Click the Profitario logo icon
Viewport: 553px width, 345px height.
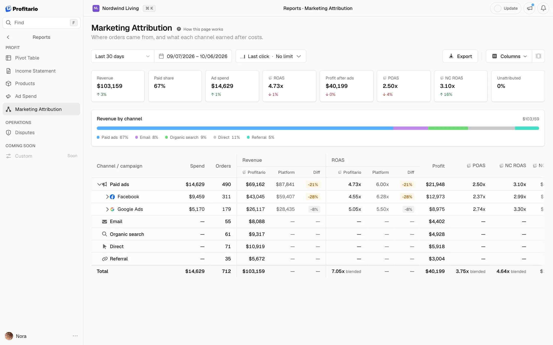(x=8, y=9)
